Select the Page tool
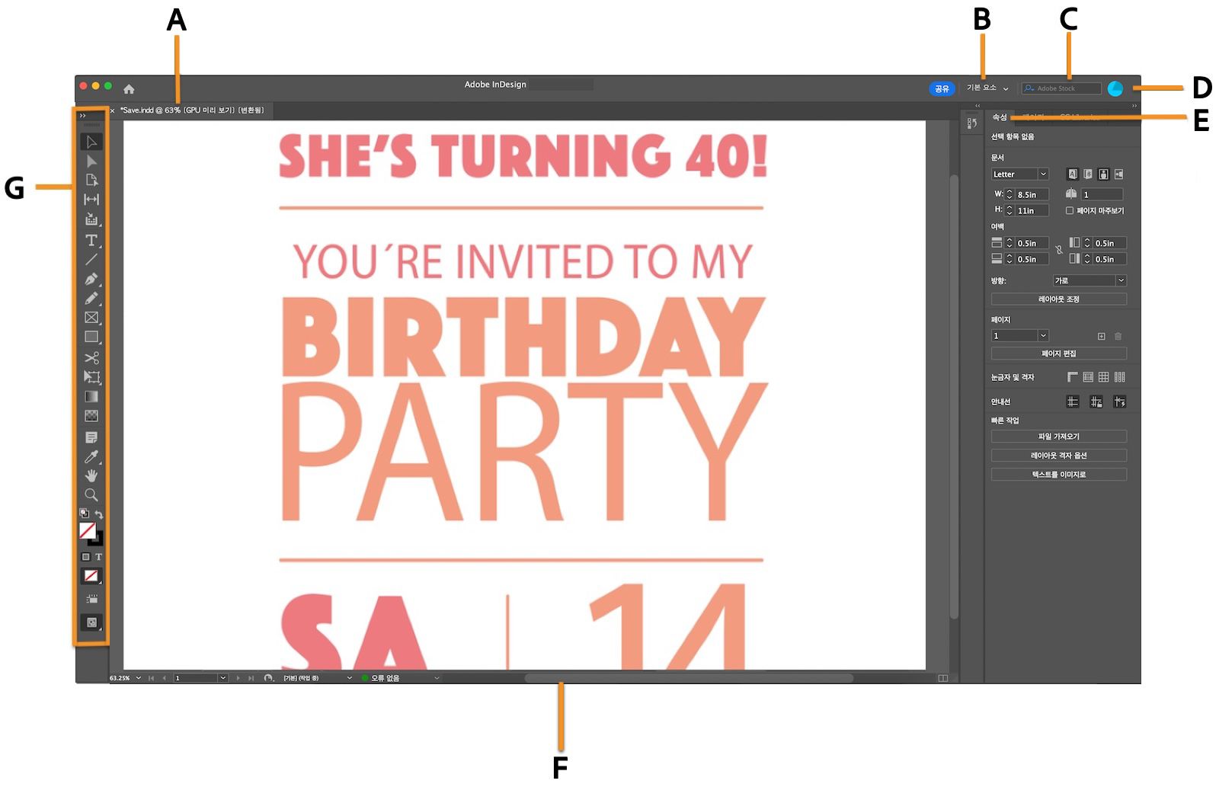The width and height of the screenshot is (1219, 787). (91, 180)
